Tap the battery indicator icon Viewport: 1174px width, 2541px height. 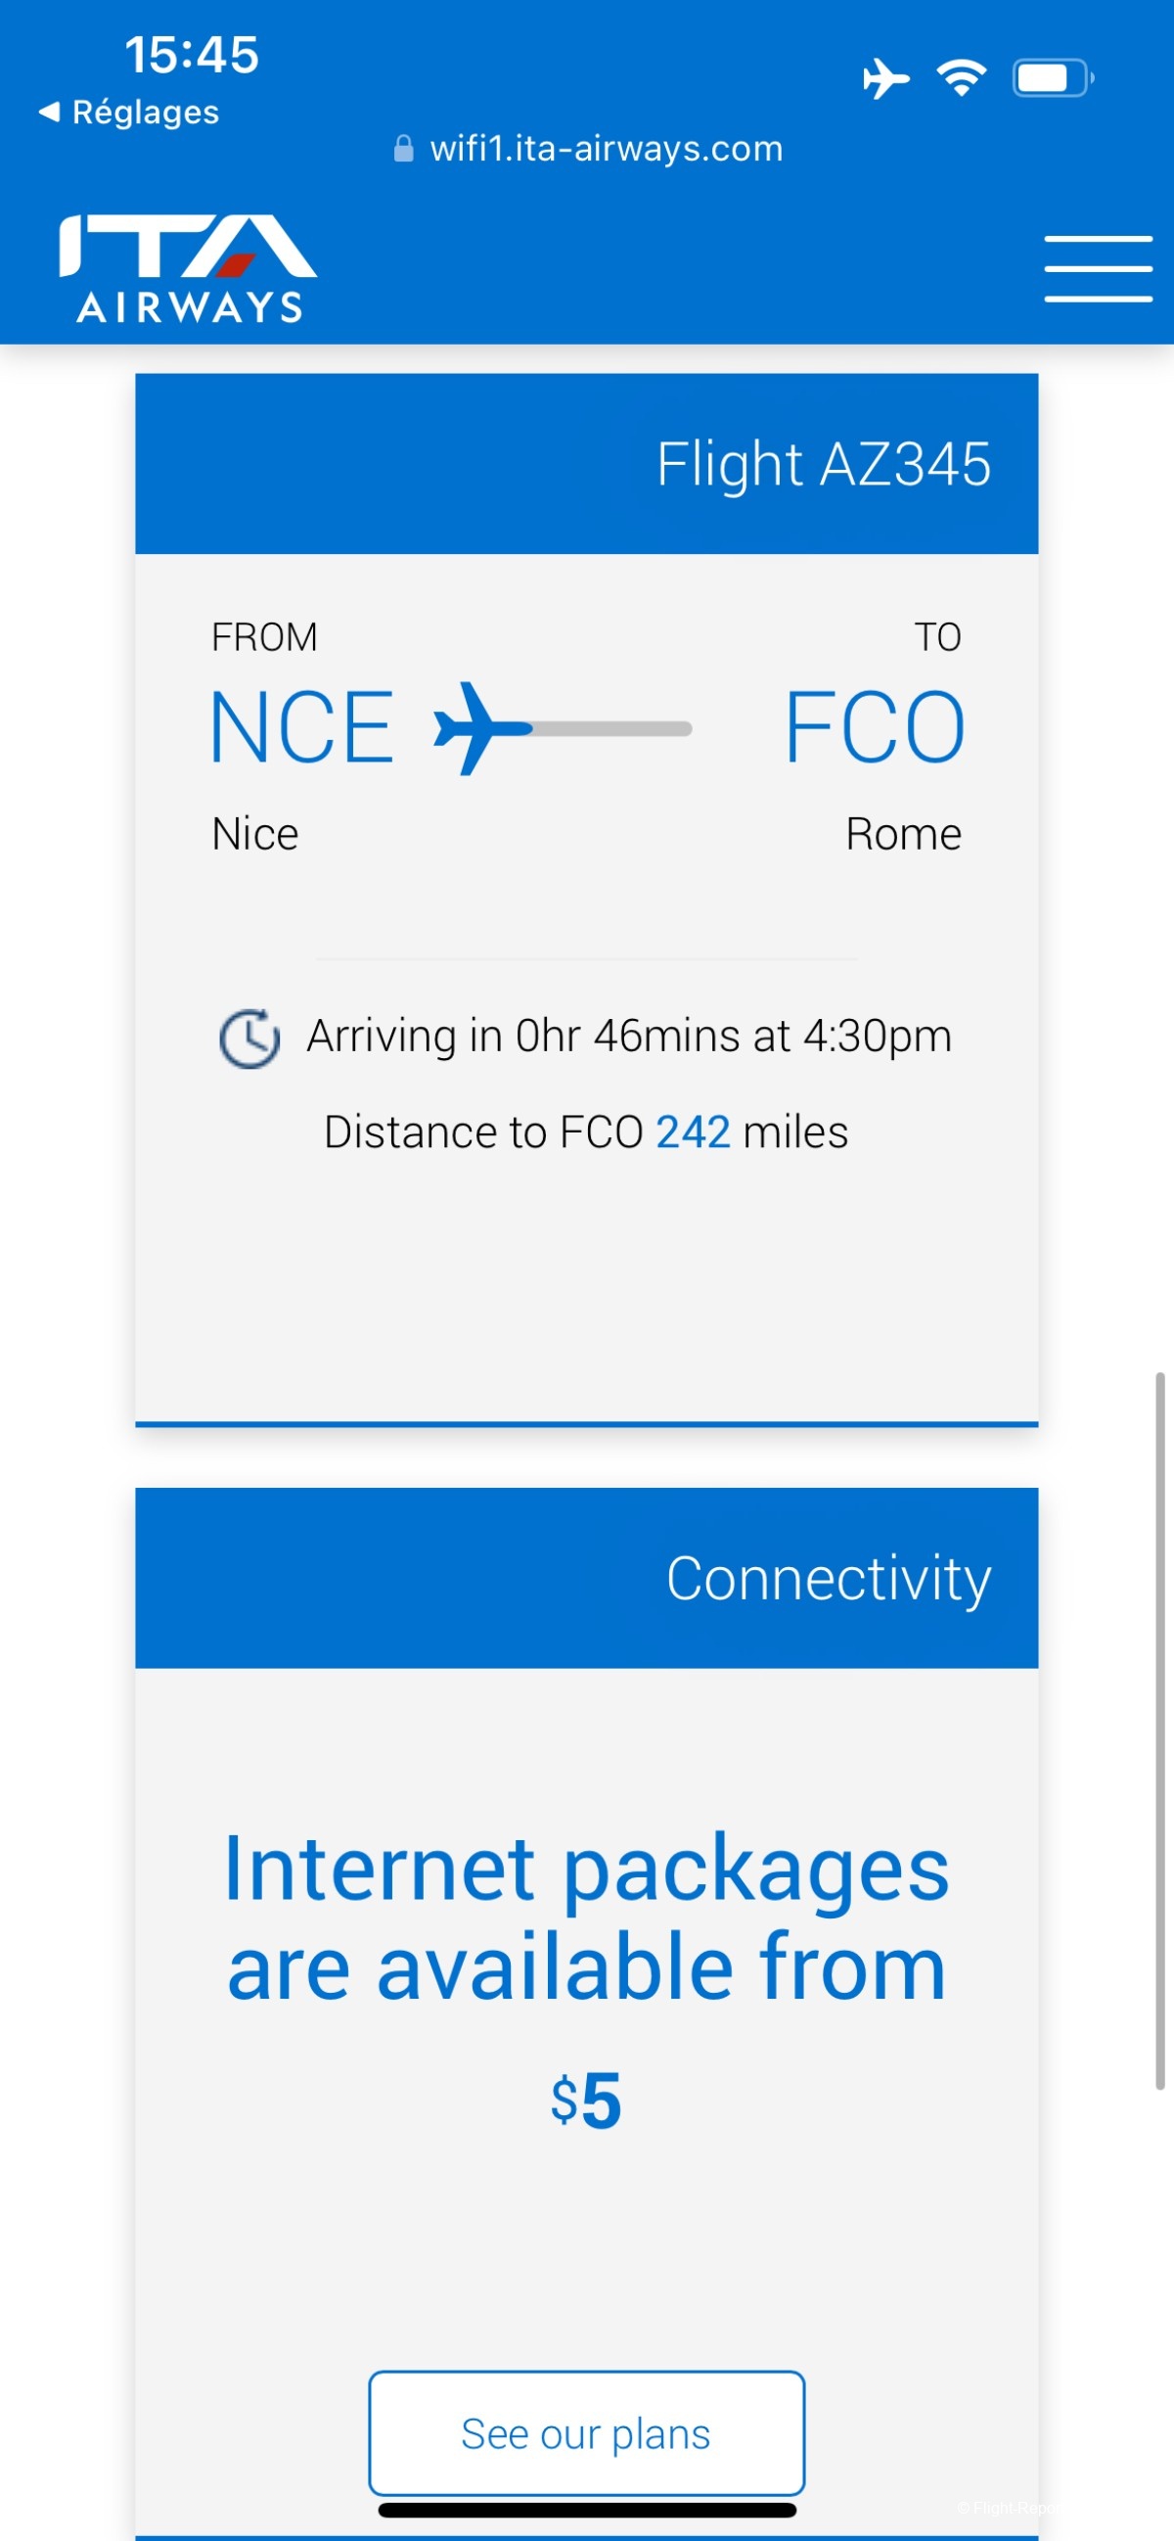click(x=1051, y=78)
